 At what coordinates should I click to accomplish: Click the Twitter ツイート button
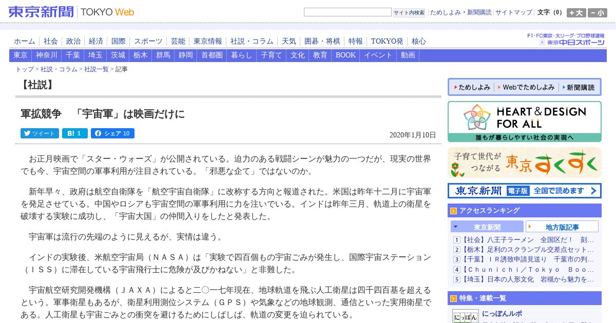click(x=40, y=133)
